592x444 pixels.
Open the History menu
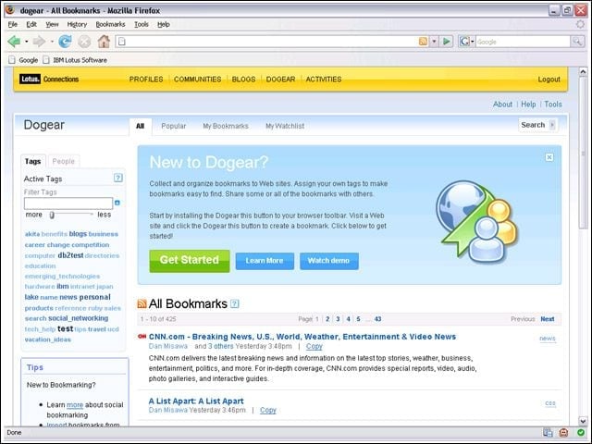click(77, 24)
